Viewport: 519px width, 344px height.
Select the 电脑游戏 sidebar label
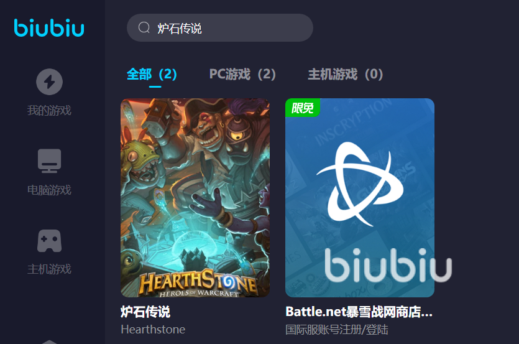(x=49, y=190)
